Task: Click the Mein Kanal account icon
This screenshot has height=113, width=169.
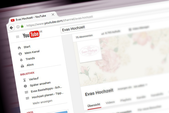Action: click(x=20, y=54)
